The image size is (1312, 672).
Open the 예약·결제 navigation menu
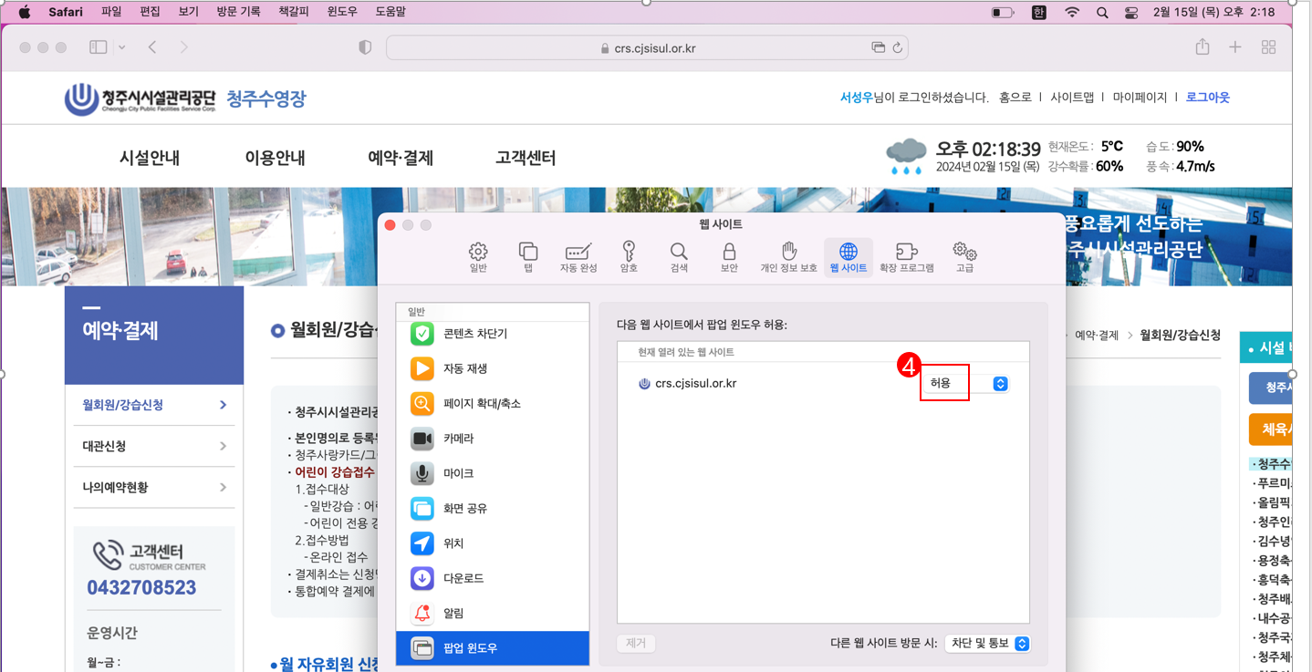point(401,158)
